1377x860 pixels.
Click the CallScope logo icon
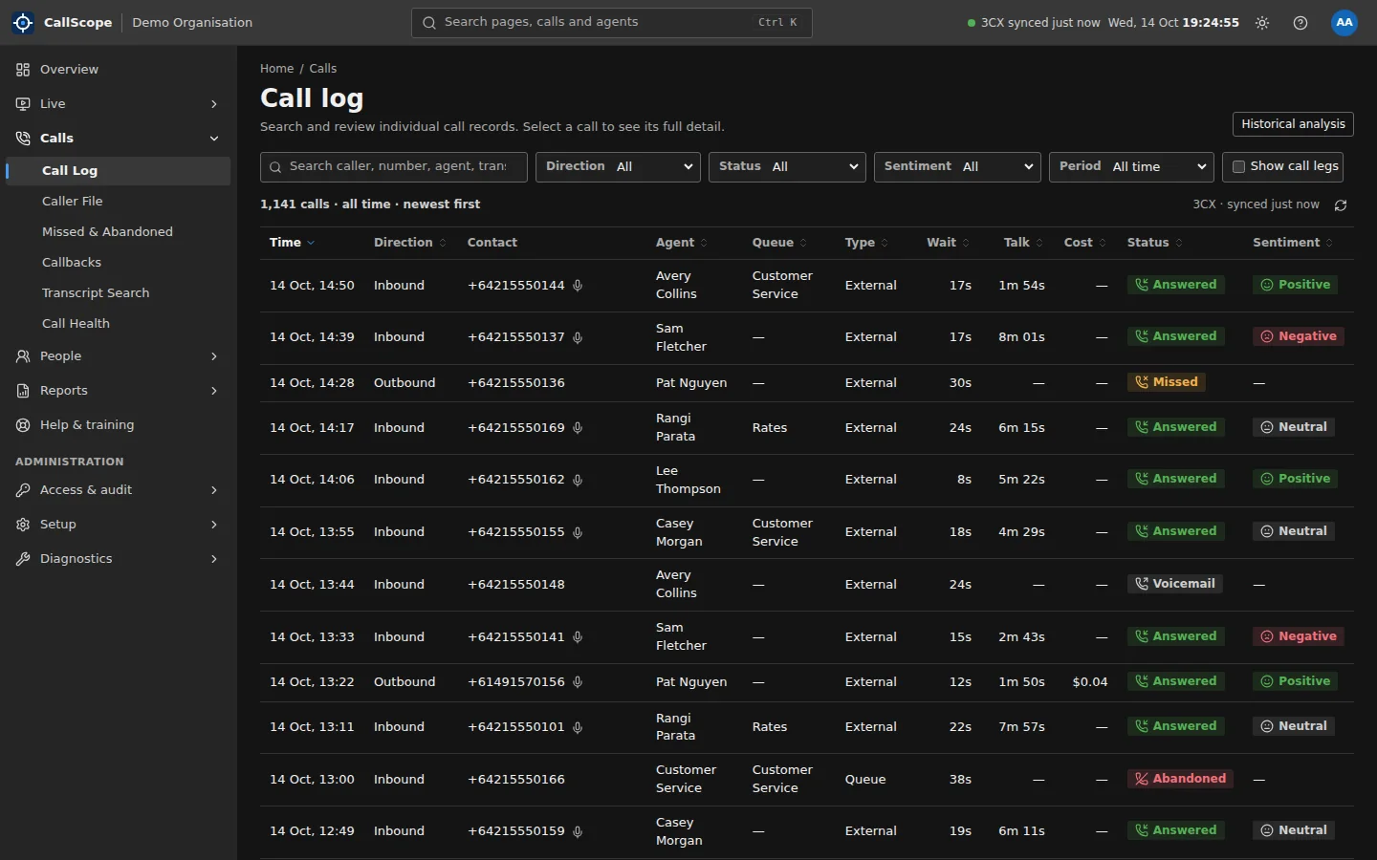click(x=23, y=23)
